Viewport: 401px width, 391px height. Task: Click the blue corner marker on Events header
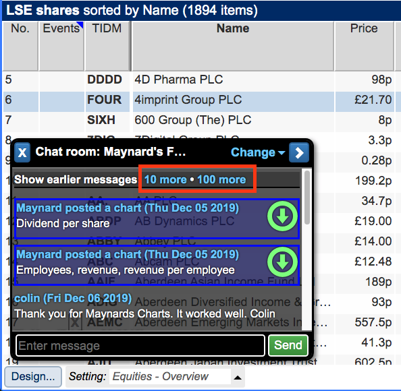[80, 25]
